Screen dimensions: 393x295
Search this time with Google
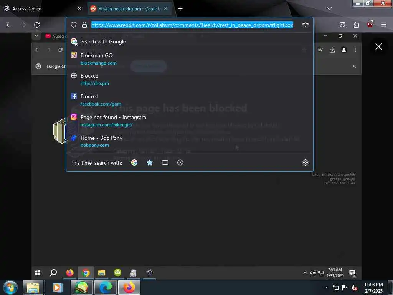(134, 162)
